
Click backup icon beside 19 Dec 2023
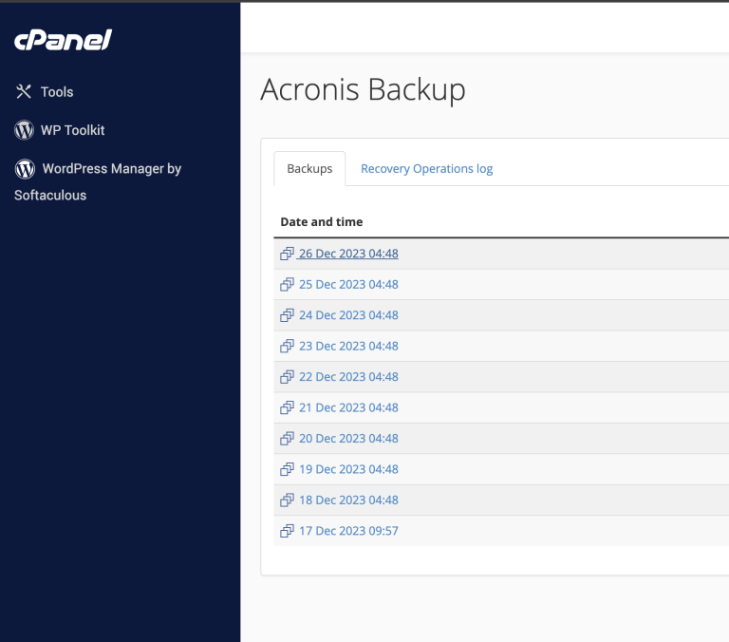click(x=287, y=469)
